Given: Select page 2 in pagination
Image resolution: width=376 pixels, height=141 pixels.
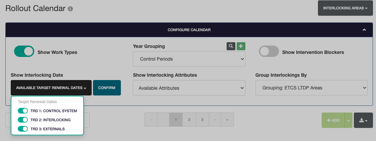Looking at the screenshot, I should pos(189,120).
